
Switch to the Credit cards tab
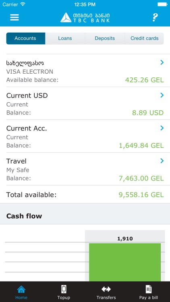(144, 38)
